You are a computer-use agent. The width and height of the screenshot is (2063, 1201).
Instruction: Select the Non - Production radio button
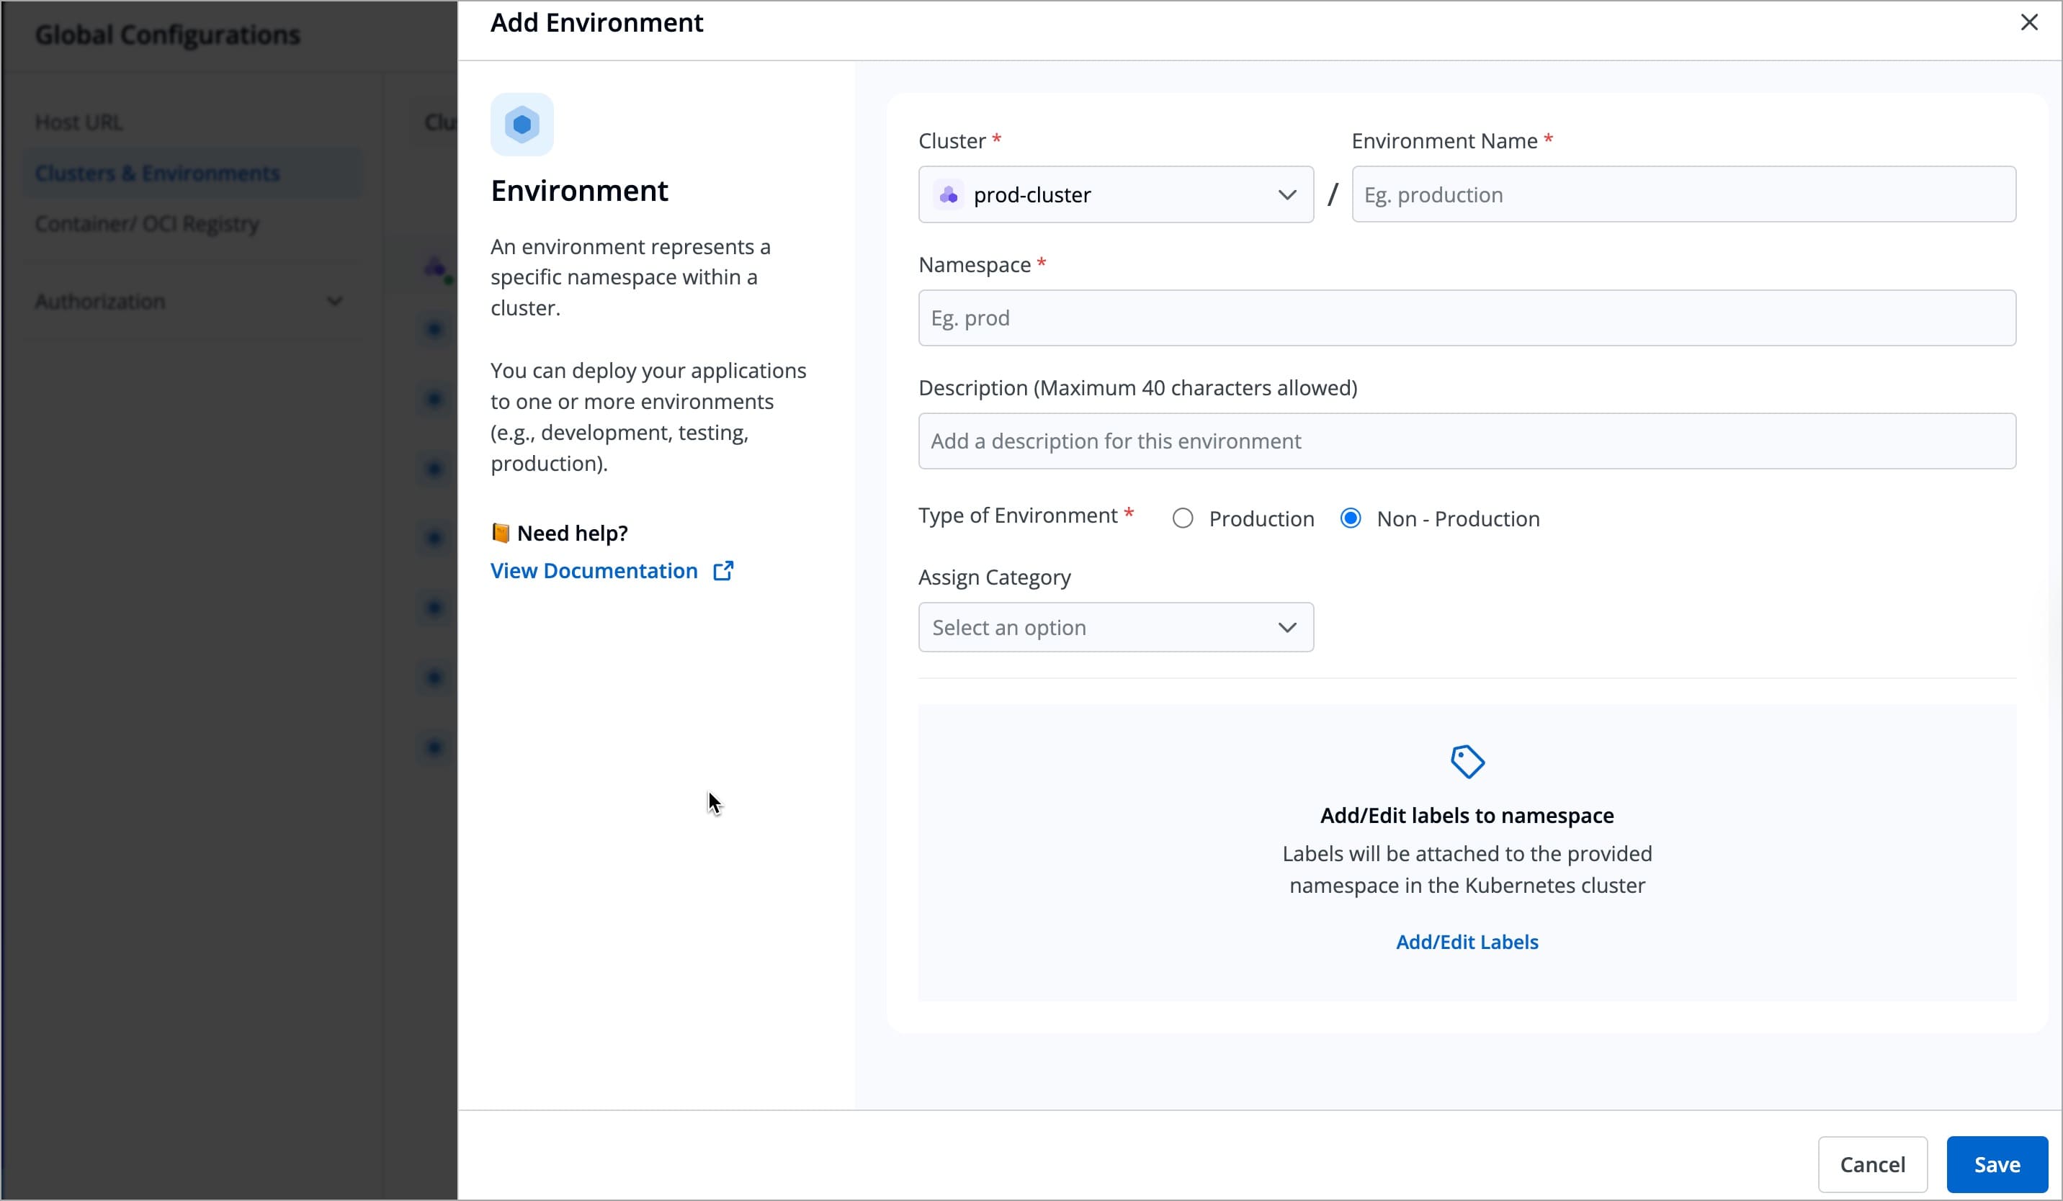[x=1350, y=518]
